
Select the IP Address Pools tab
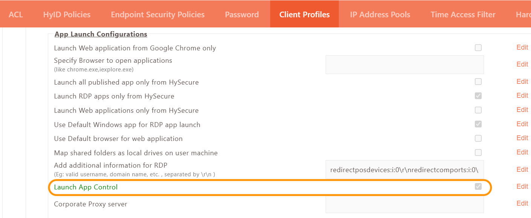pyautogui.click(x=380, y=15)
